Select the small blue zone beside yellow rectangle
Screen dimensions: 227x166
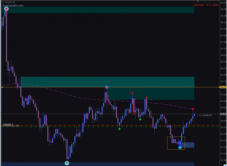tap(188, 145)
